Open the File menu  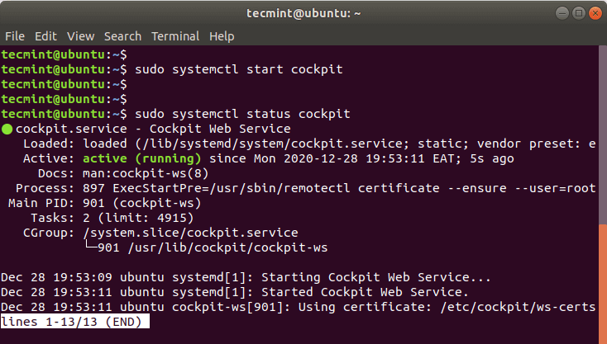pyautogui.click(x=15, y=36)
